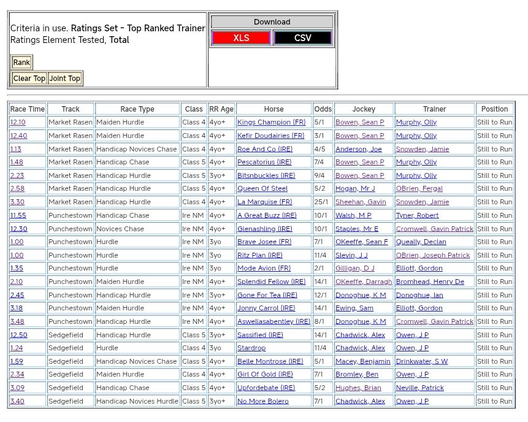
Task: Open the 12.10 Market Rasen race link
Action: (x=18, y=123)
